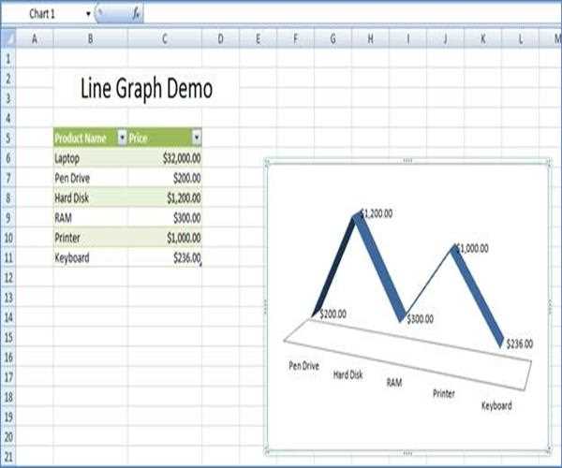
Task: Select column H header
Action: point(369,38)
